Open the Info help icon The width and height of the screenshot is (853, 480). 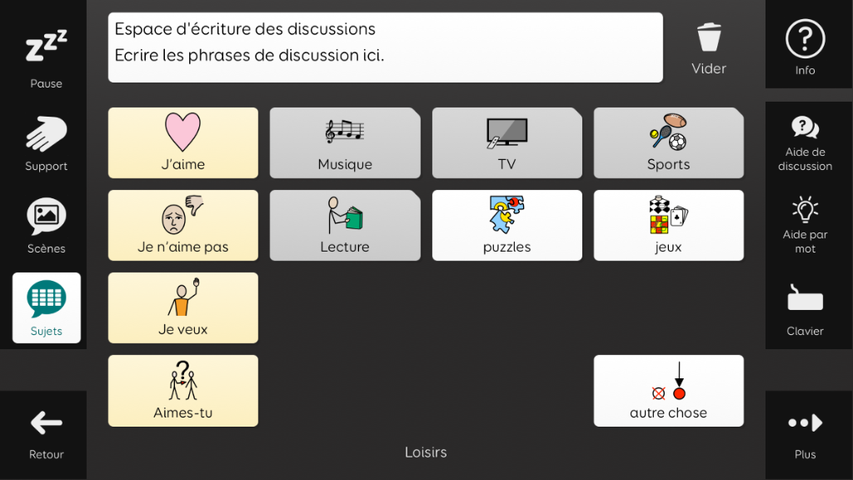tap(806, 47)
